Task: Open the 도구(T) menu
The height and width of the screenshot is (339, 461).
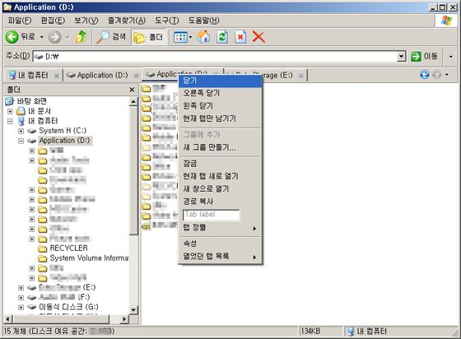Action: pos(166,21)
